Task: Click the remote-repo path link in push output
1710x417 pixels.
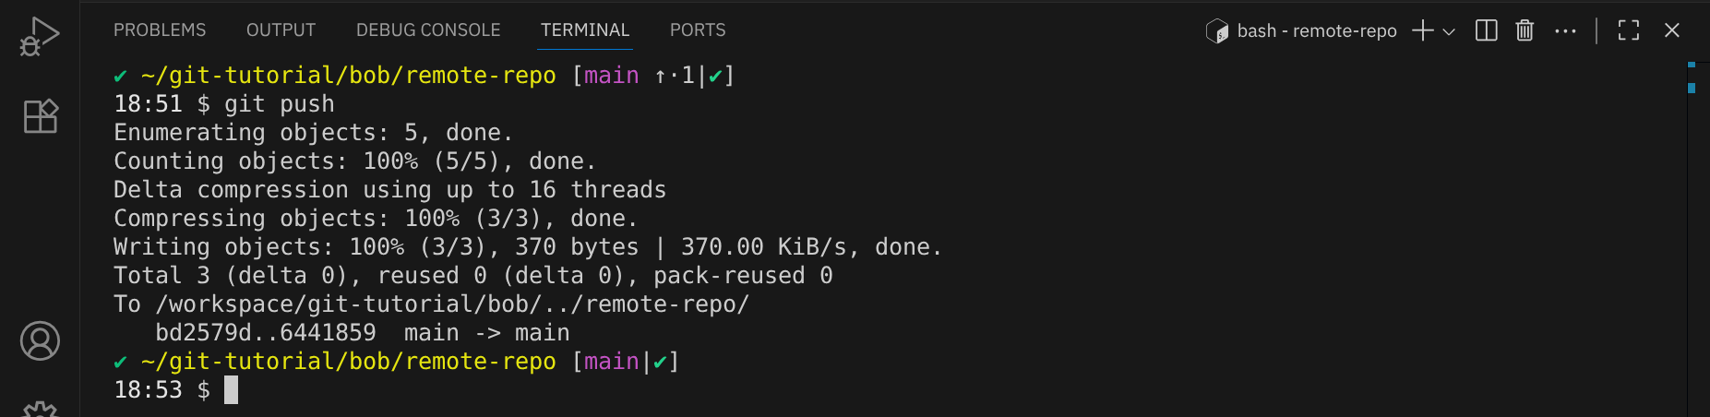Action: [x=452, y=304]
